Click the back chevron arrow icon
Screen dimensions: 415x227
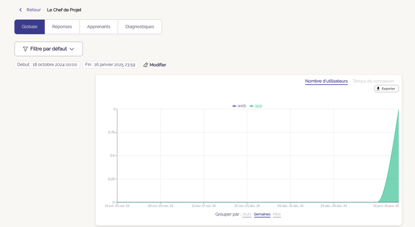[21, 10]
